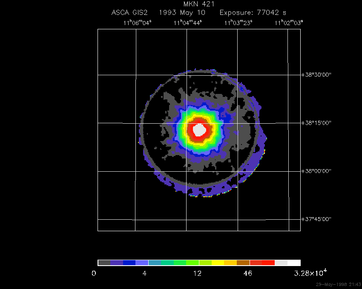Click the teal-blue color bar segment
The image size is (362, 289).
tap(155, 263)
